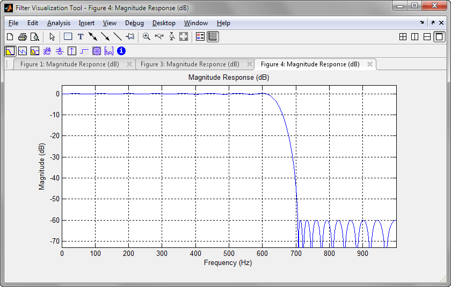Click the '-60' y-axis tick label

pos(55,220)
